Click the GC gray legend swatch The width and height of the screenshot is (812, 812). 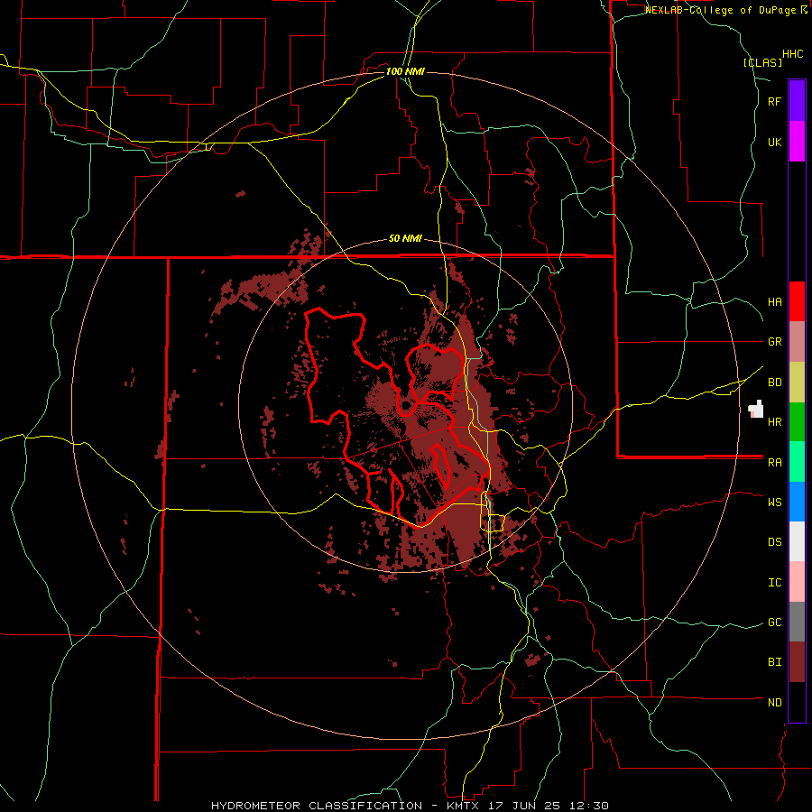(x=797, y=622)
